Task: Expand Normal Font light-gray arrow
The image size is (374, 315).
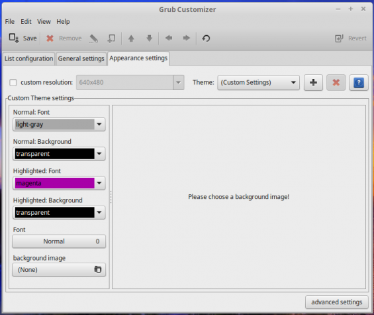Action: click(99, 124)
